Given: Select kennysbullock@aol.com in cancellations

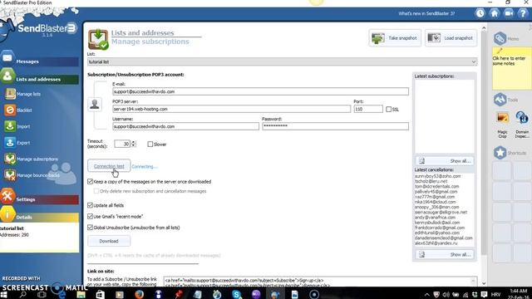Looking at the screenshot, I should 437,223.
